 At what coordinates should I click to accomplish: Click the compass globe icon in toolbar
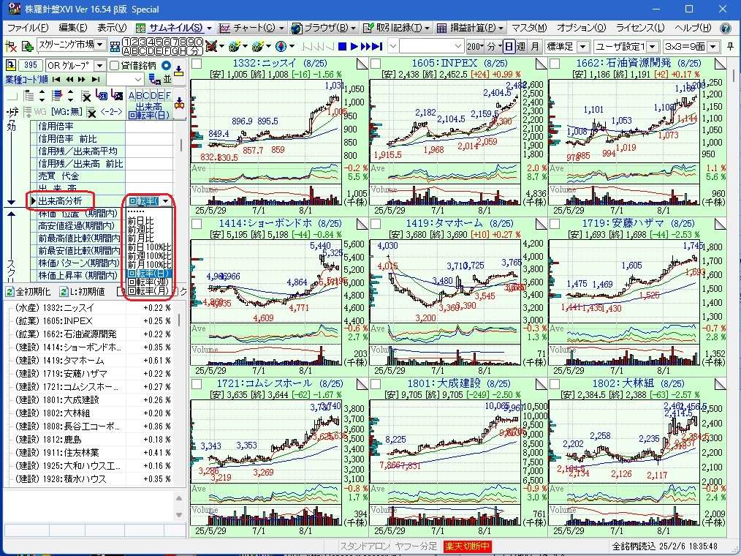281,46
